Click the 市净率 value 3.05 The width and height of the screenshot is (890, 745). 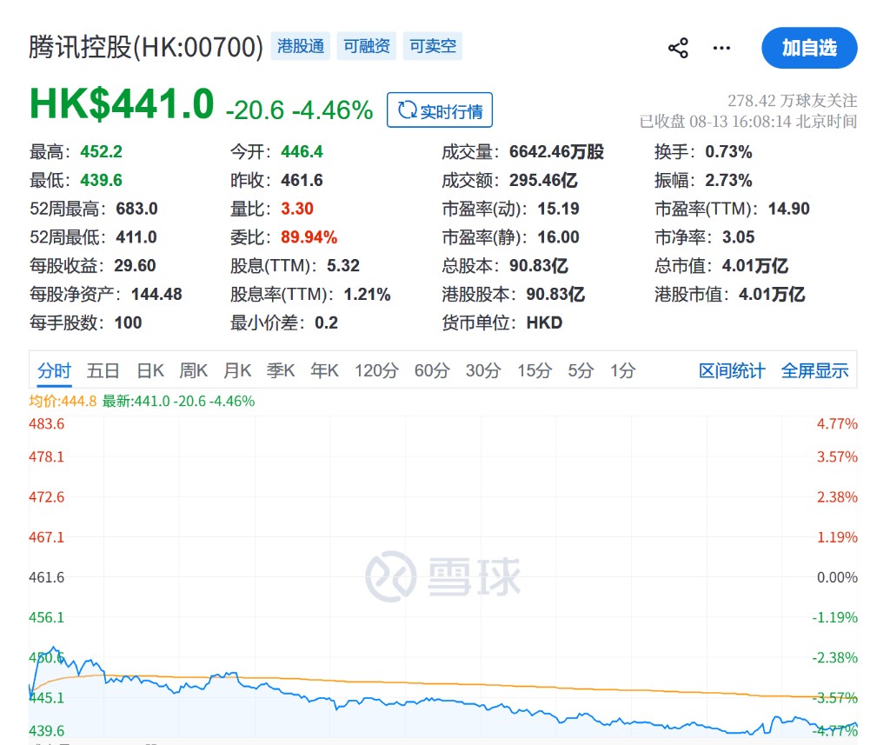click(739, 236)
